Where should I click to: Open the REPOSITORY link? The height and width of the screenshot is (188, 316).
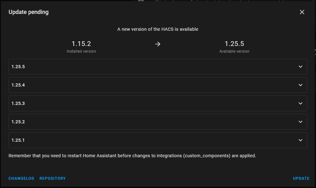click(x=52, y=178)
